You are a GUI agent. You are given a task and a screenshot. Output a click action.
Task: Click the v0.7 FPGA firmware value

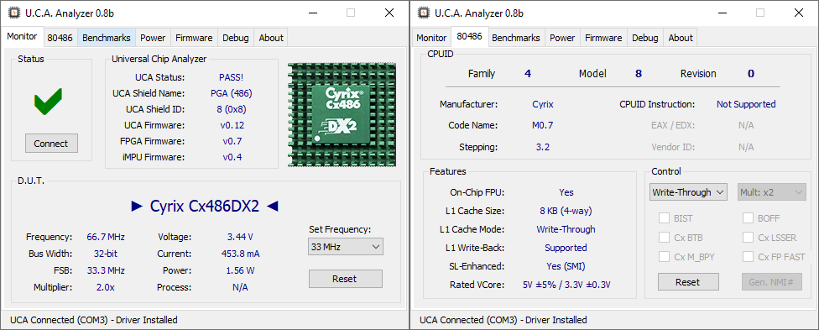click(232, 141)
